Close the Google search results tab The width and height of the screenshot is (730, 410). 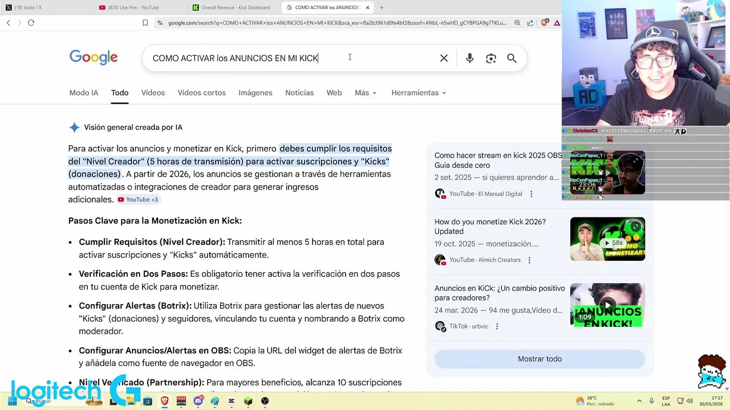pyautogui.click(x=367, y=7)
